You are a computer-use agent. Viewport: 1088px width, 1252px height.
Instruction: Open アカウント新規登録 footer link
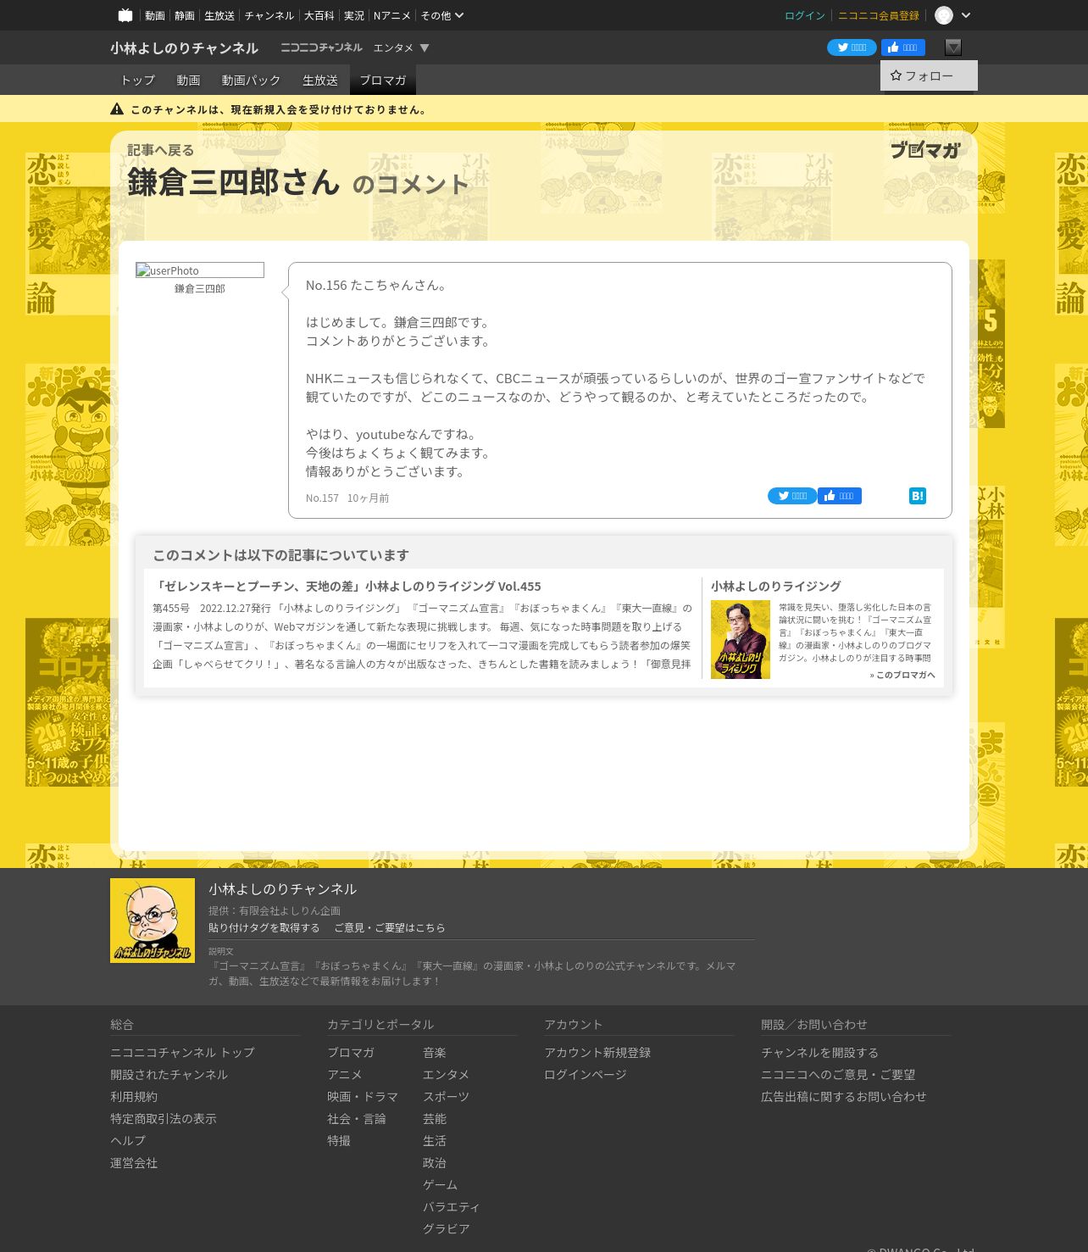(597, 1052)
